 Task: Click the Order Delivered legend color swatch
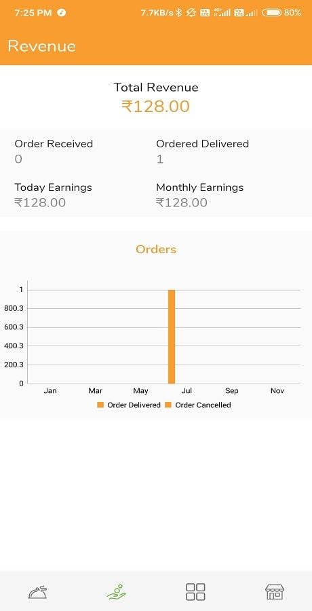100,405
